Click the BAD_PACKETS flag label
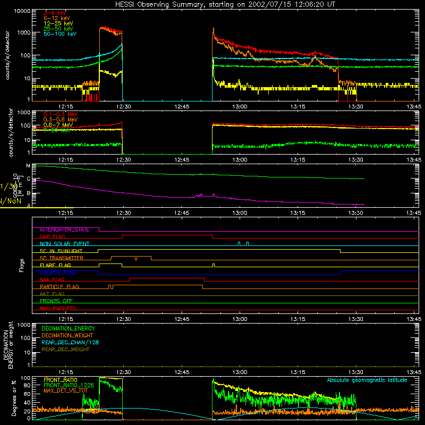 (x=58, y=308)
